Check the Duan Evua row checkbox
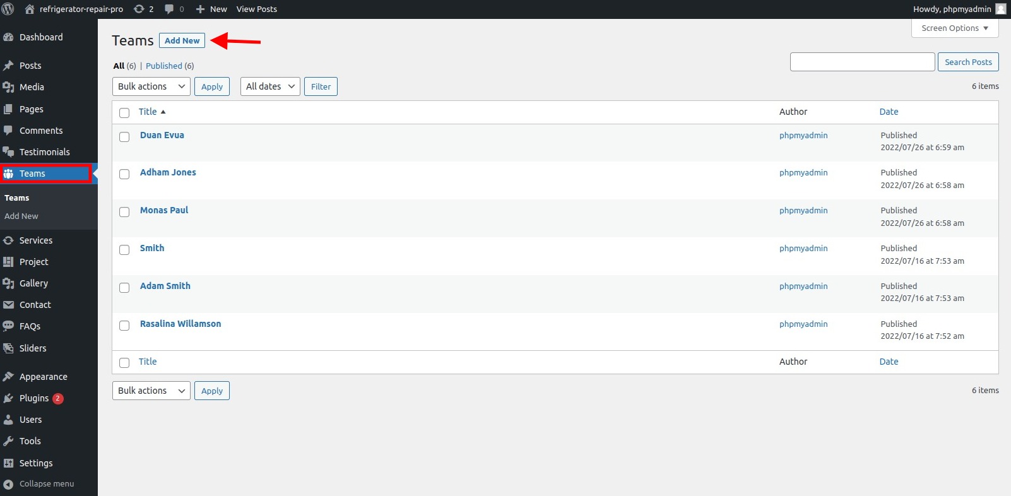The image size is (1011, 496). click(x=124, y=137)
